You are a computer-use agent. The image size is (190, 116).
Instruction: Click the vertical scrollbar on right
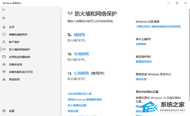point(189,55)
